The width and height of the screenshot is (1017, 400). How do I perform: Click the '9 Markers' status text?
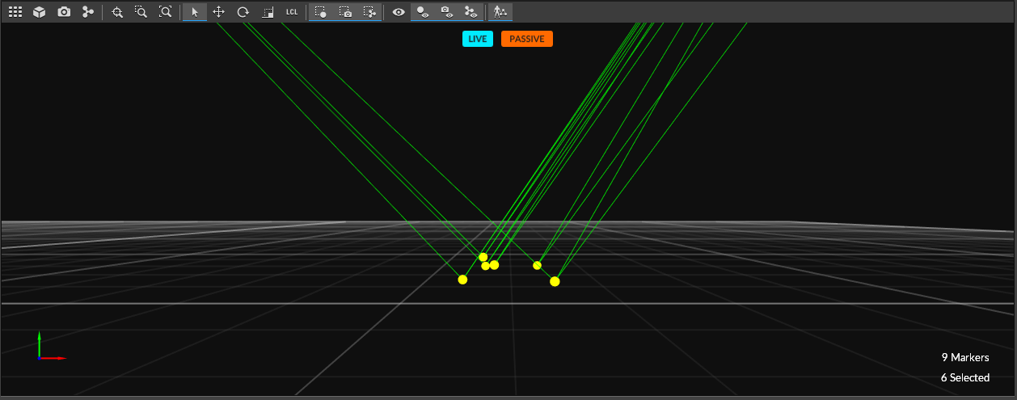coord(965,357)
